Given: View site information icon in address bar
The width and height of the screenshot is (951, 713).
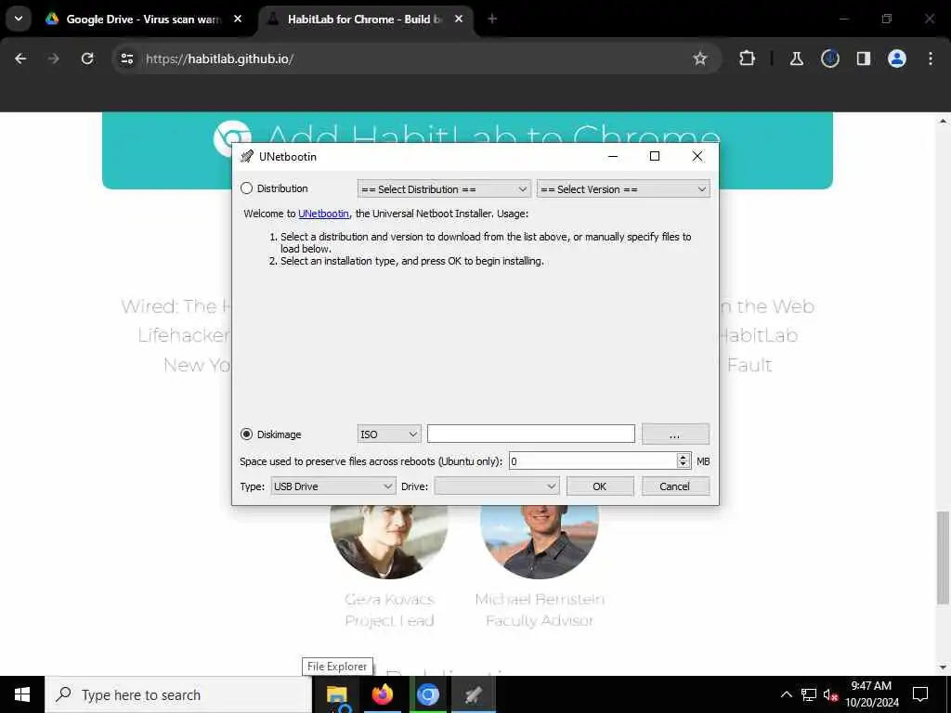Looking at the screenshot, I should (127, 58).
